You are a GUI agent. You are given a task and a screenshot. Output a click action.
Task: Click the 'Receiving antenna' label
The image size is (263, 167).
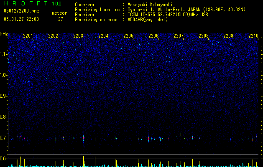click(x=96, y=20)
